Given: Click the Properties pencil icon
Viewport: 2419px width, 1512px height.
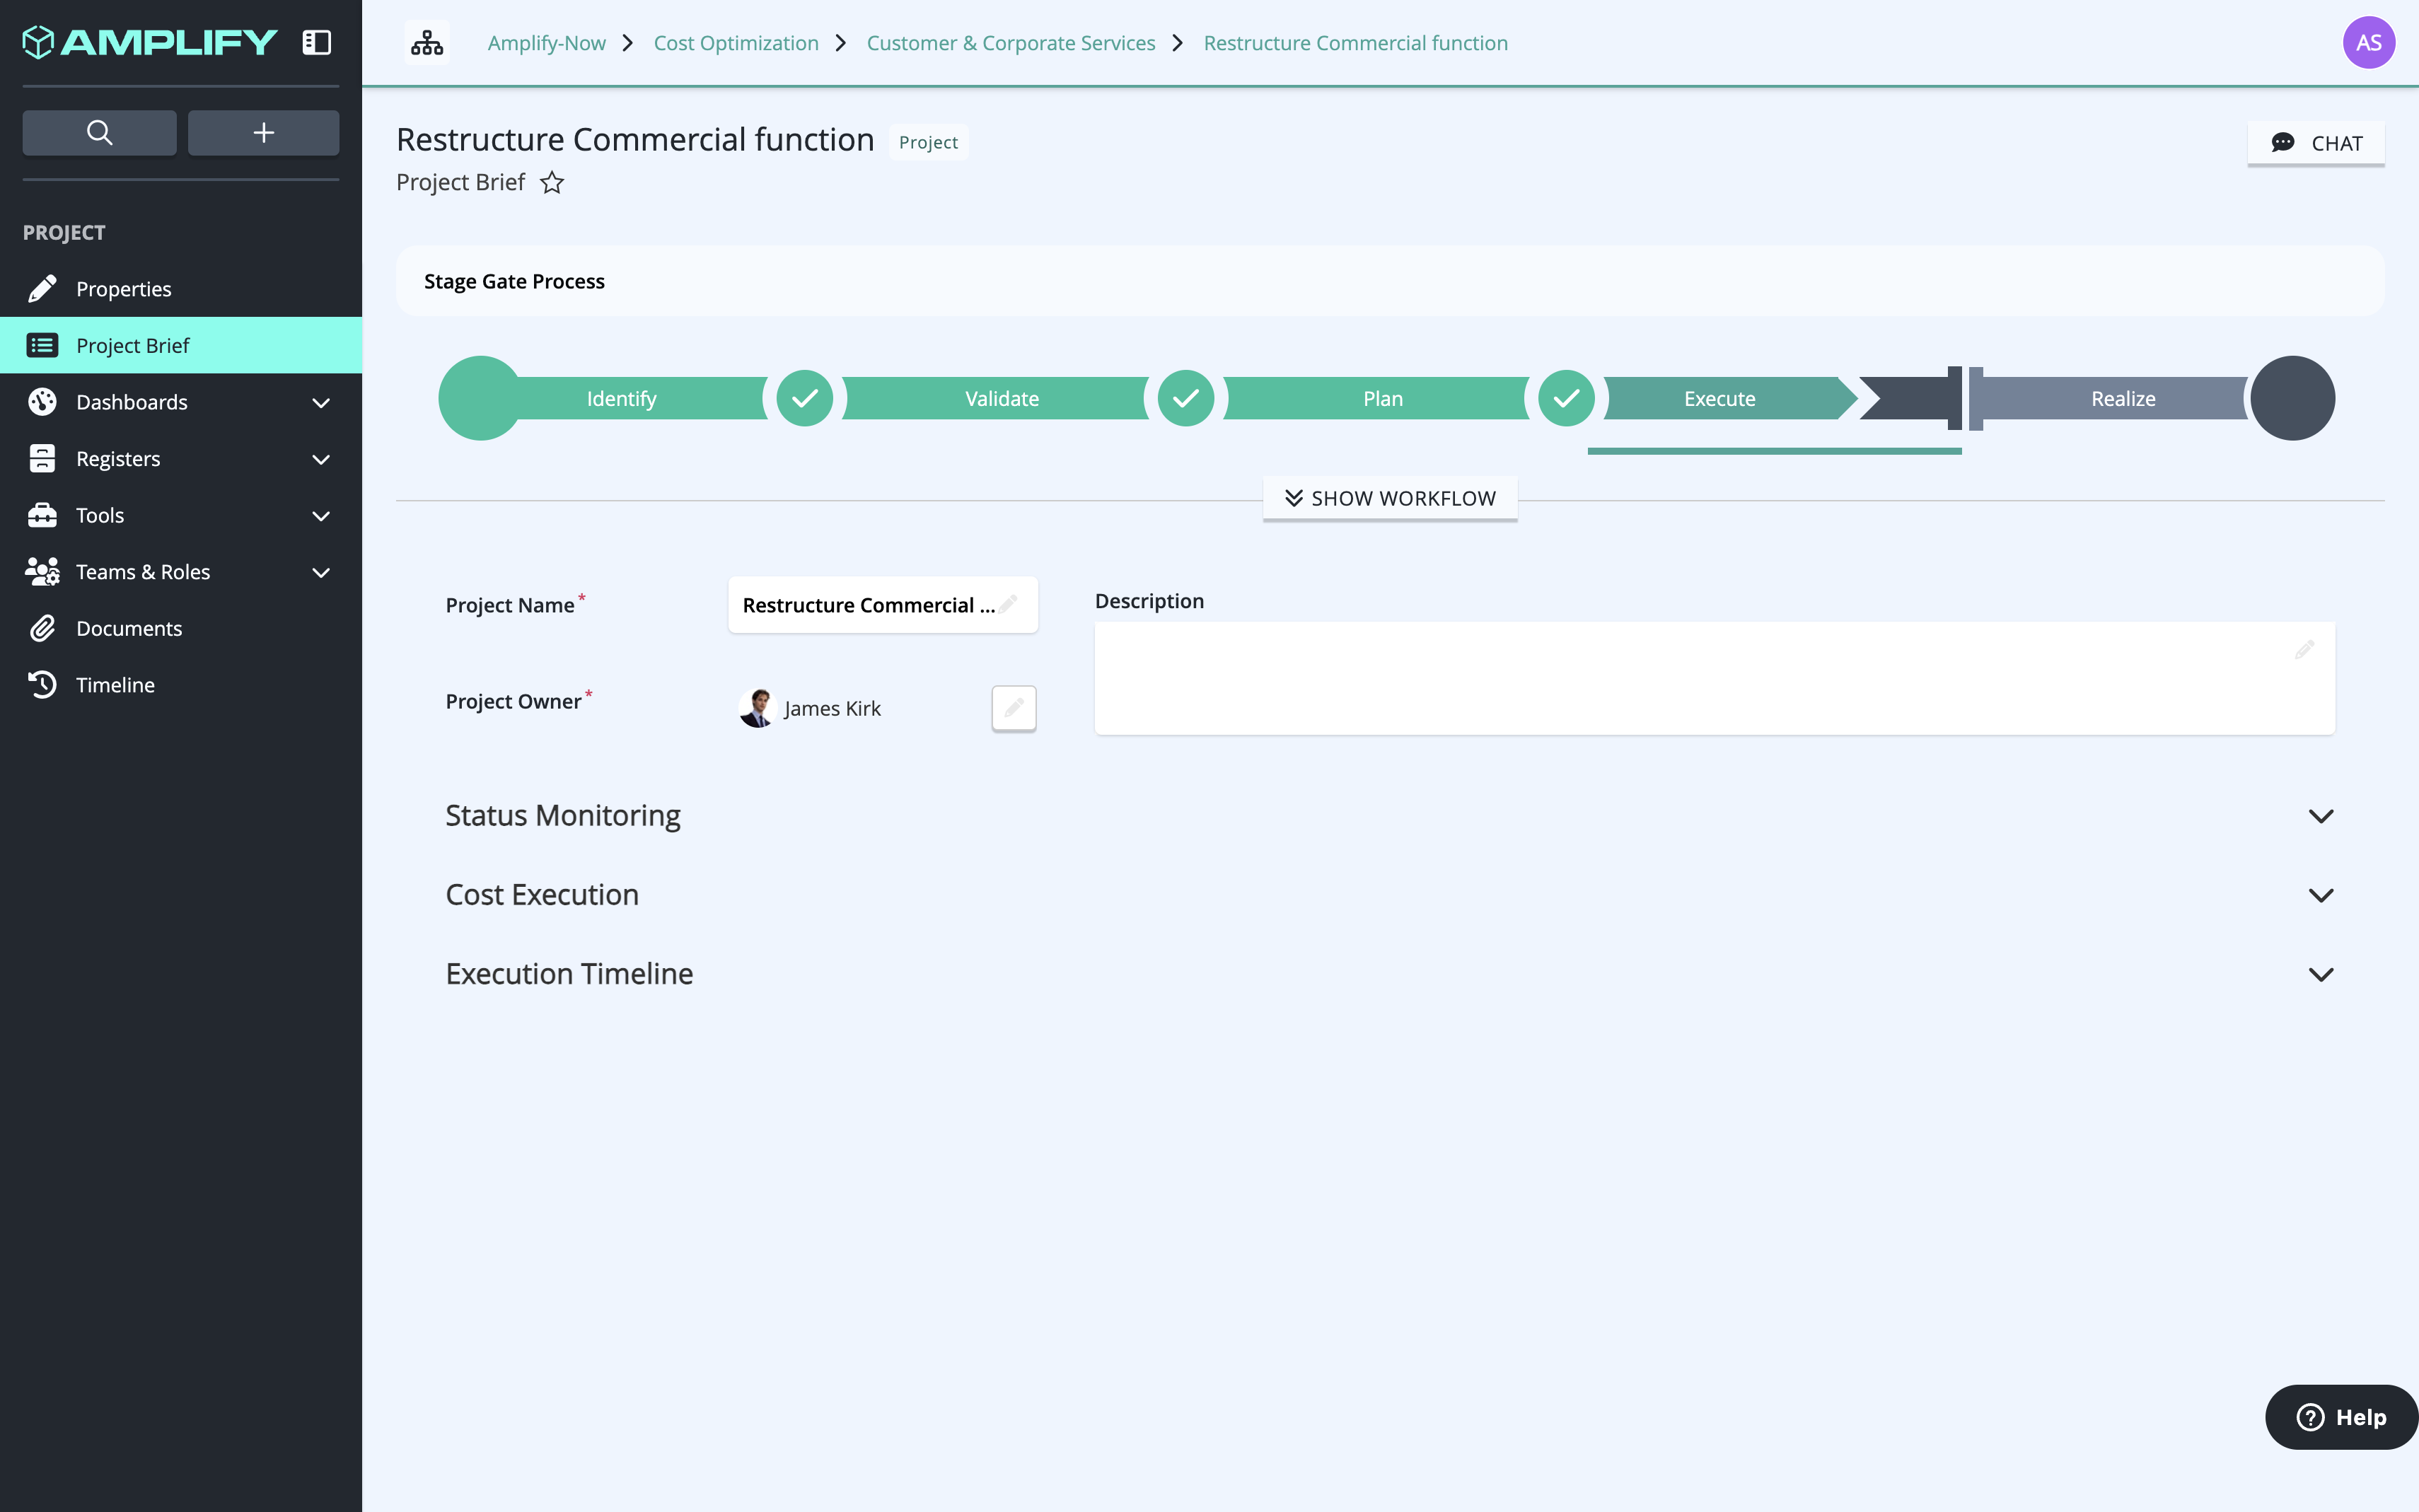Looking at the screenshot, I should pyautogui.click(x=42, y=289).
